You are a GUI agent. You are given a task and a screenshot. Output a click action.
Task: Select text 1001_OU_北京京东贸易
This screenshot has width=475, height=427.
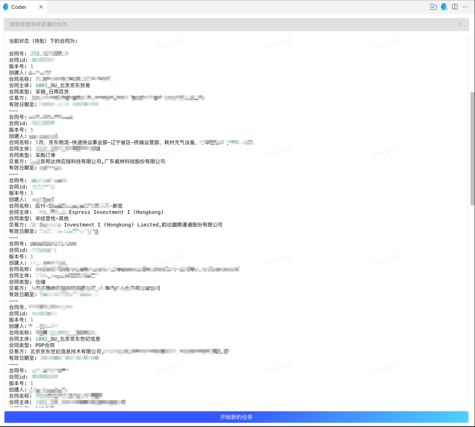point(63,85)
